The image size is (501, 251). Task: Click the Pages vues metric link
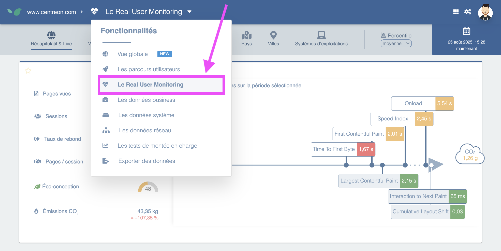[x=57, y=94]
